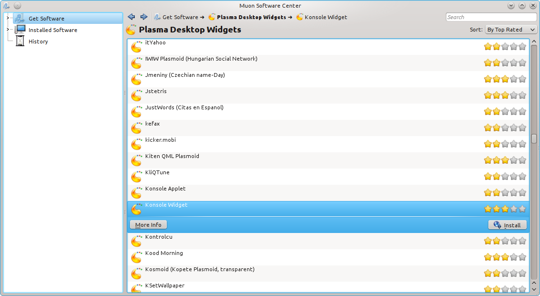Select Get Software in the sidebar
The width and height of the screenshot is (540, 296).
[x=68, y=18]
